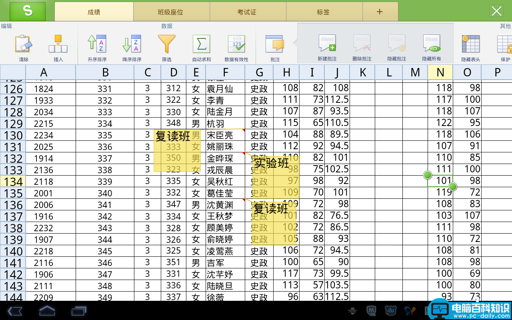Tap the 复读班 comment near row 130

(177, 150)
